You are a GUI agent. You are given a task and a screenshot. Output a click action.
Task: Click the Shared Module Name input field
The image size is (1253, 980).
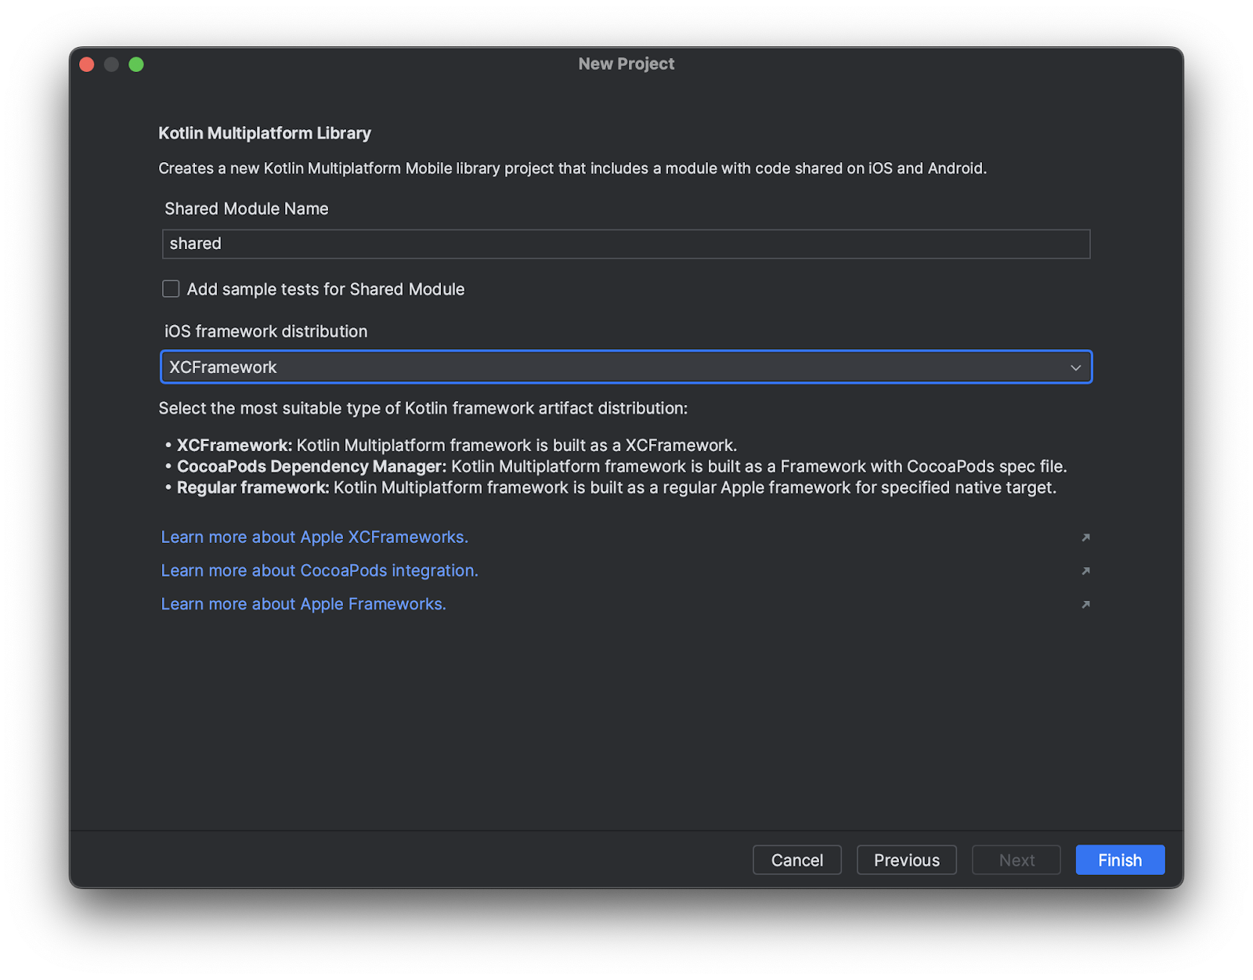[x=626, y=244]
